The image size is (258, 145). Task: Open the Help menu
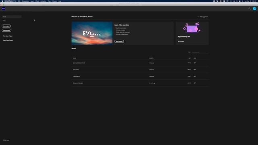pos(60,1)
